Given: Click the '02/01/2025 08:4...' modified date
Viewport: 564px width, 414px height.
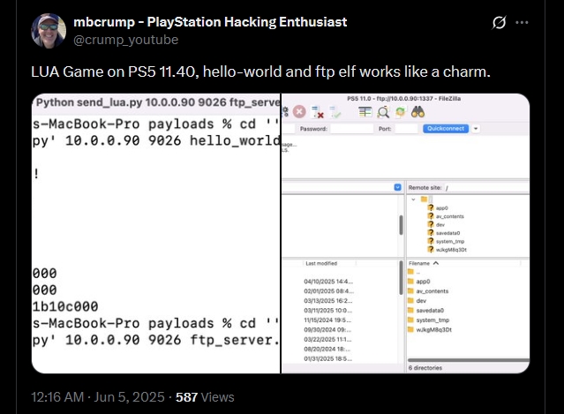Looking at the screenshot, I should [x=328, y=291].
